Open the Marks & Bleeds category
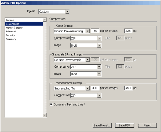 [24, 28]
